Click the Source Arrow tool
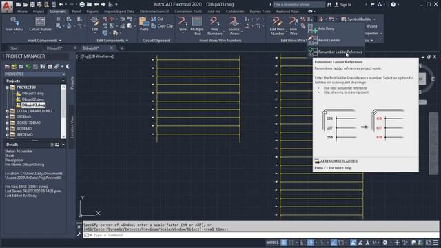 234,25
